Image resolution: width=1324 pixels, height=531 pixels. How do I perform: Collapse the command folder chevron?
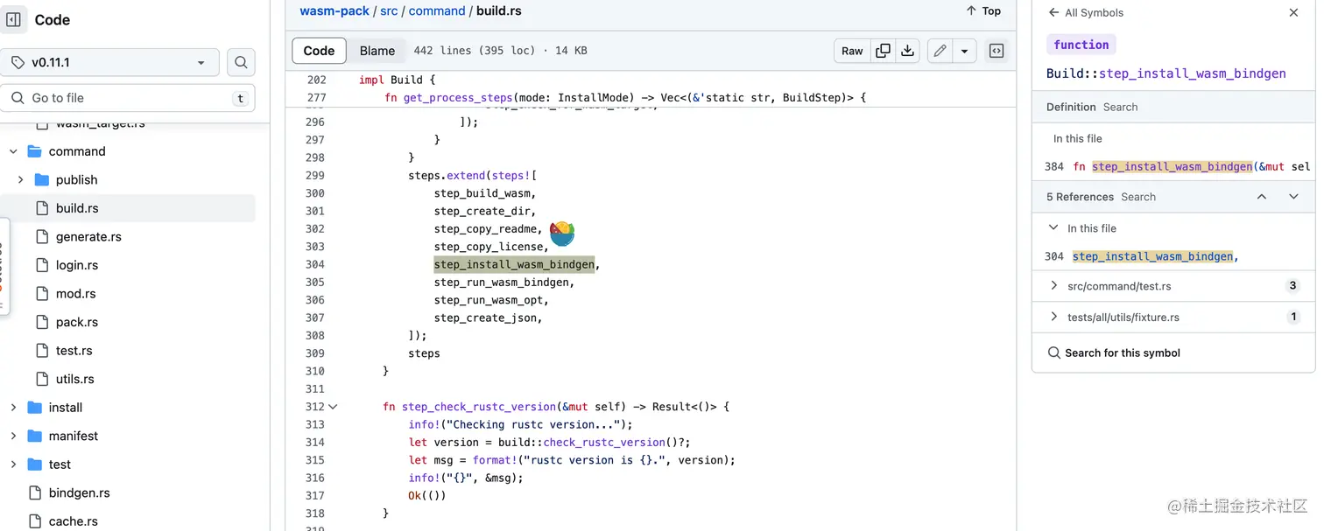[x=13, y=151]
